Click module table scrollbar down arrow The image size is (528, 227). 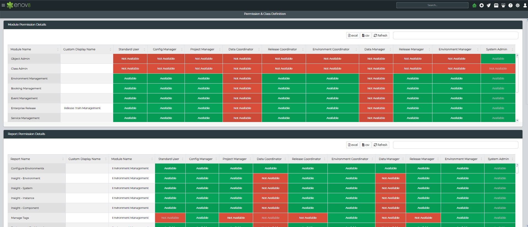517,121
